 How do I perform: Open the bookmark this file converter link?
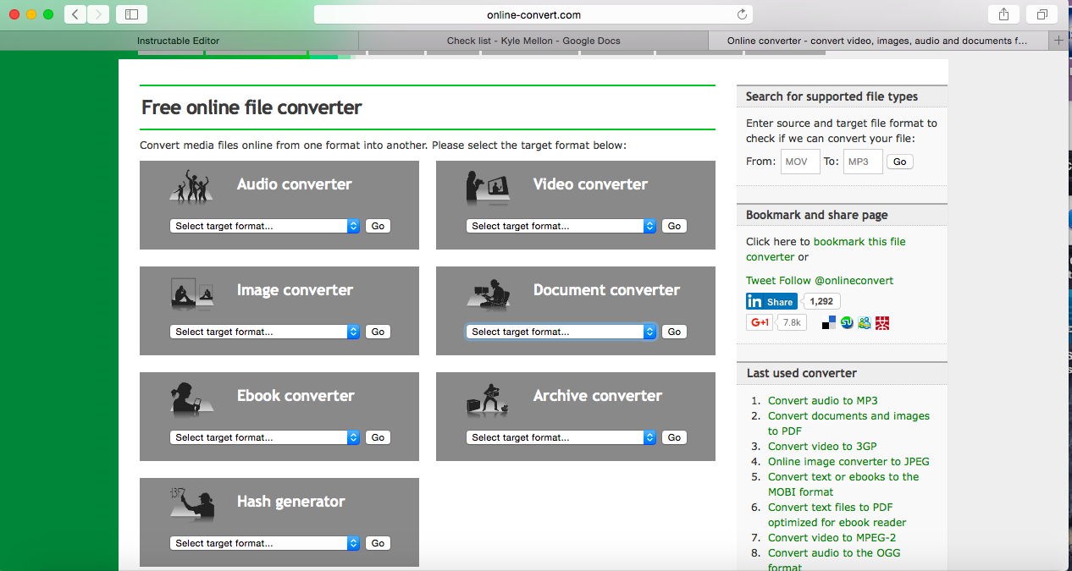point(826,249)
